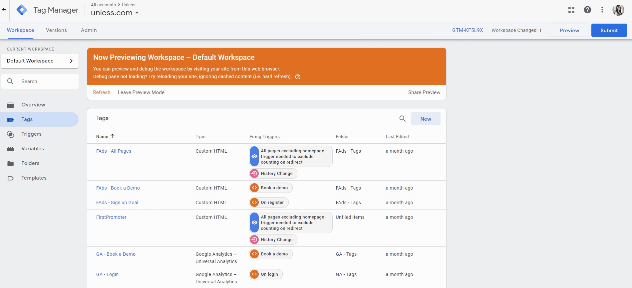Expand the Default Workspace selector
The width and height of the screenshot is (632, 288).
(x=40, y=61)
